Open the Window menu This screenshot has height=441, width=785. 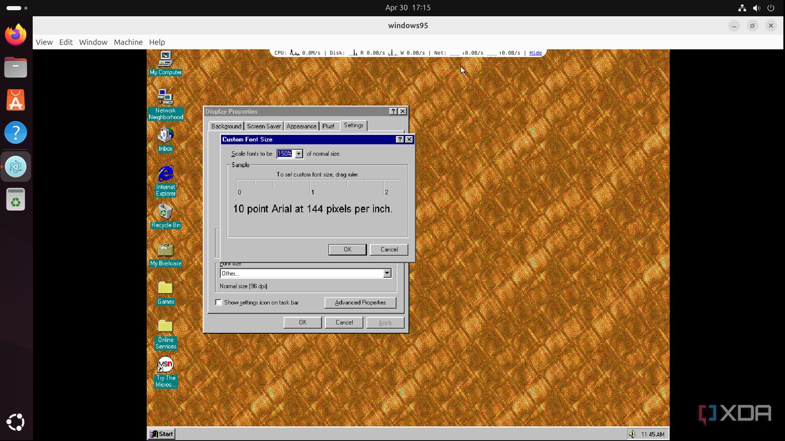coord(93,42)
